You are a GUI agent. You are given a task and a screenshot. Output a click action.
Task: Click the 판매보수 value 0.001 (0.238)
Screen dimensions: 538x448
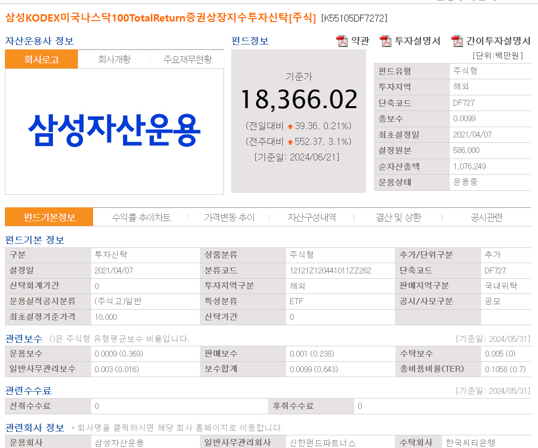tap(312, 354)
